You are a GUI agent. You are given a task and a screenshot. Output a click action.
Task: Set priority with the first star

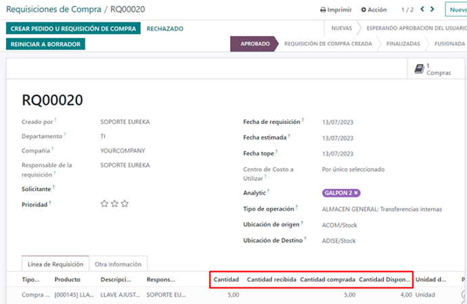pyautogui.click(x=104, y=203)
